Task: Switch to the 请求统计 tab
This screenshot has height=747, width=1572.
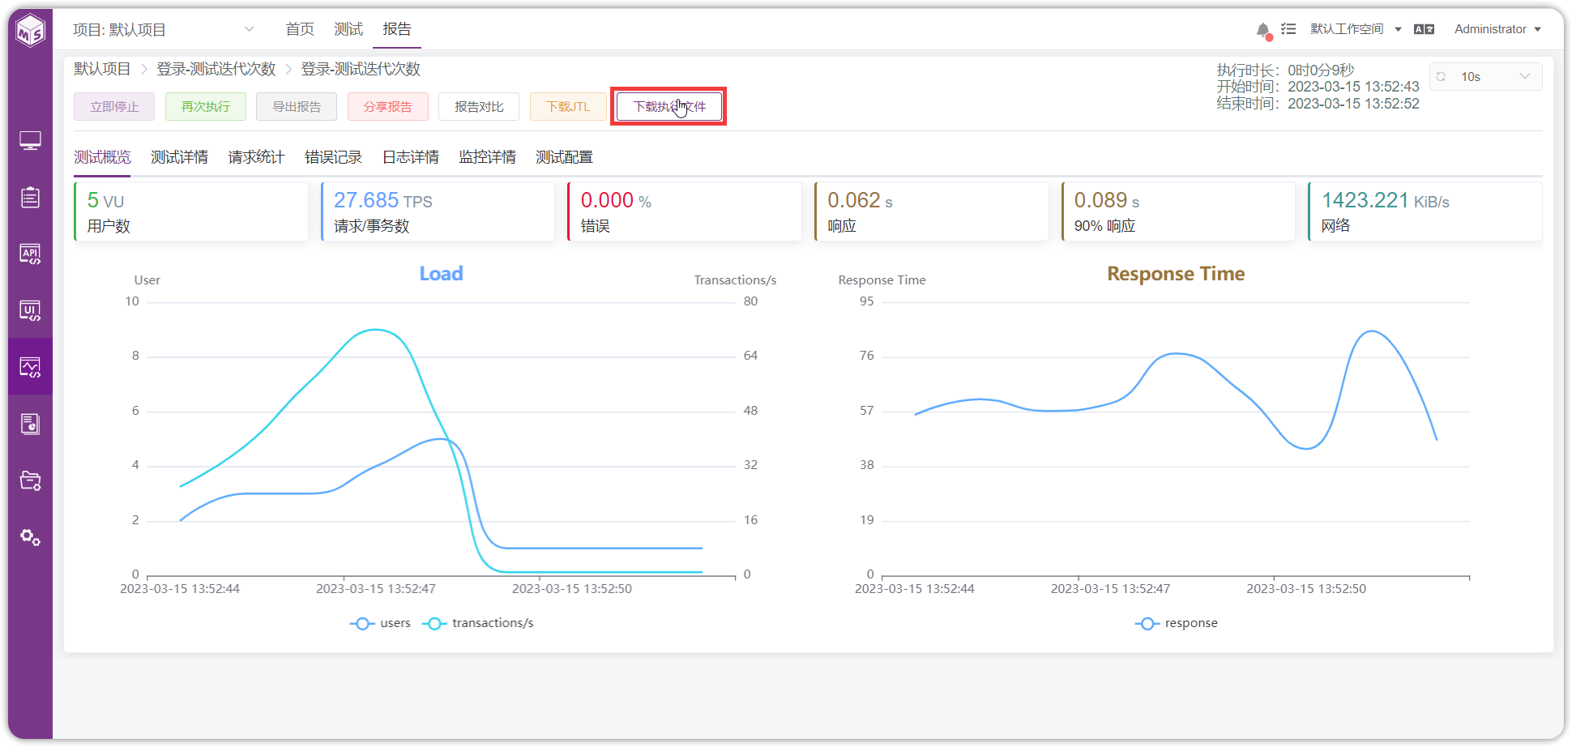Action: [256, 157]
